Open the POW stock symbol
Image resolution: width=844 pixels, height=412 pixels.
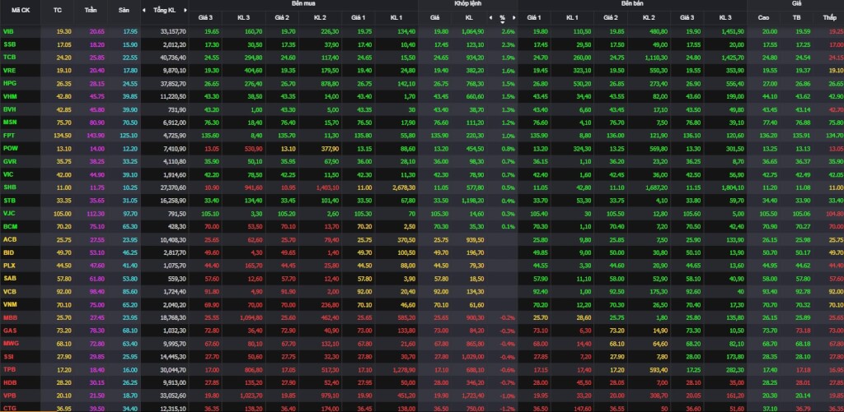tap(10, 148)
